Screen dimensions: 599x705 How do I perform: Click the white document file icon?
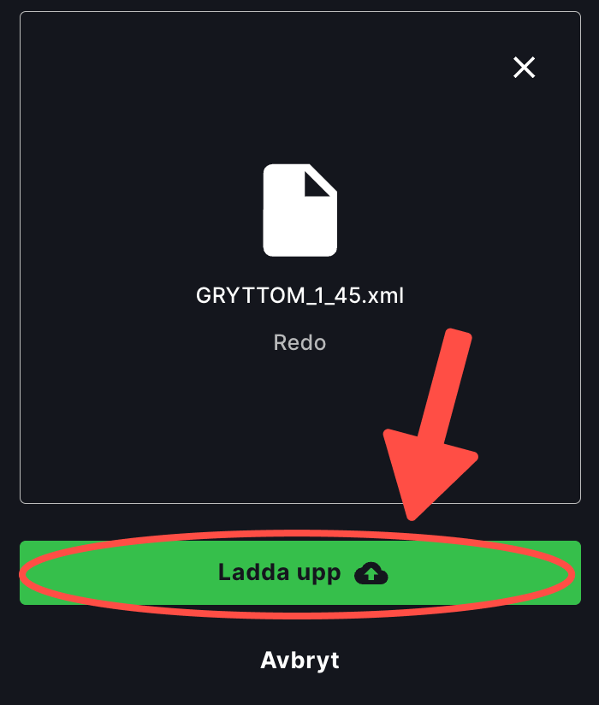(300, 210)
